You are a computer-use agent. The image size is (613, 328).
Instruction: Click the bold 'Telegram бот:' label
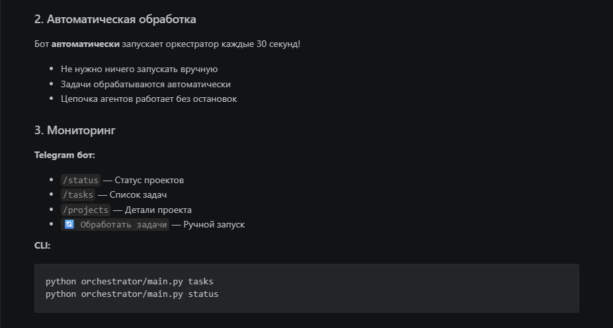tap(64, 155)
